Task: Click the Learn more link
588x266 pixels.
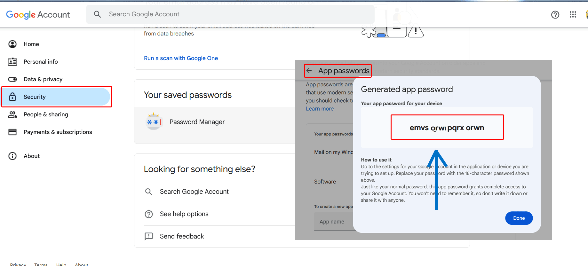Action: (320, 109)
